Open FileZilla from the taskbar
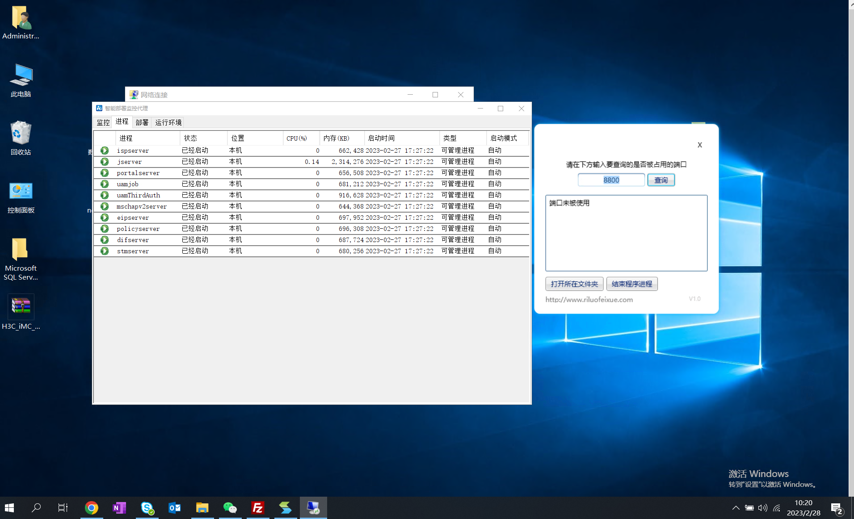854x519 pixels. point(258,508)
